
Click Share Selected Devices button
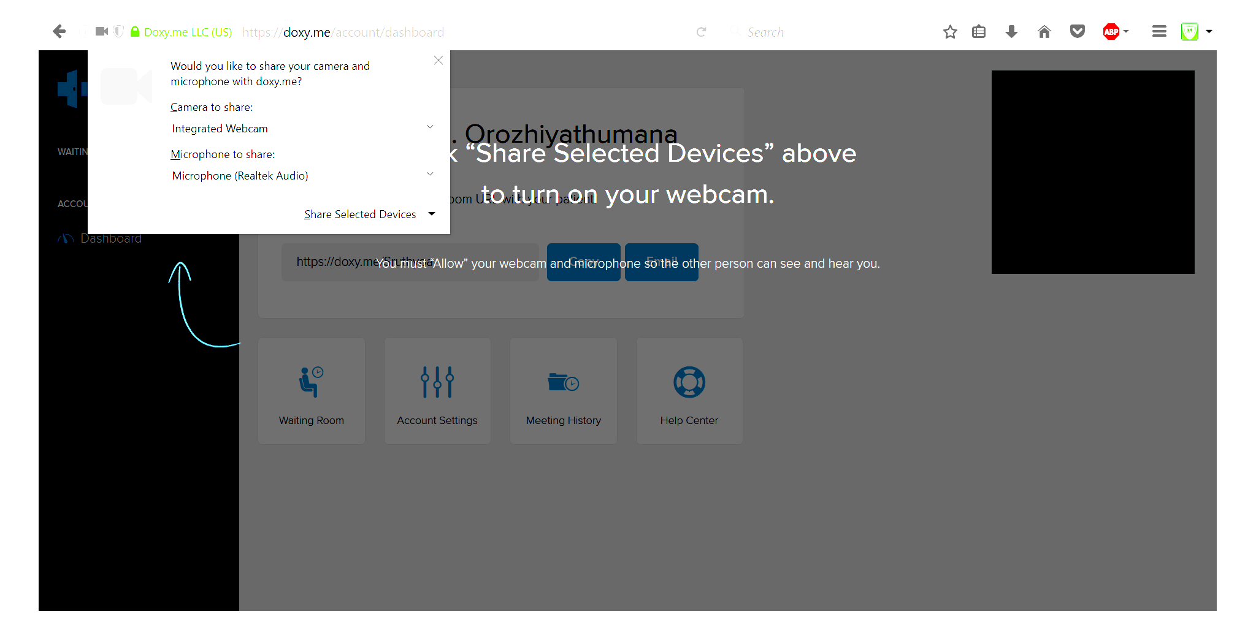tap(360, 214)
